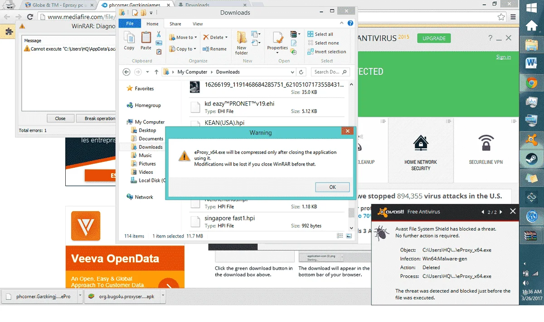The width and height of the screenshot is (544, 322).
Task: Open the Delete dropdown arrow
Action: (226, 38)
